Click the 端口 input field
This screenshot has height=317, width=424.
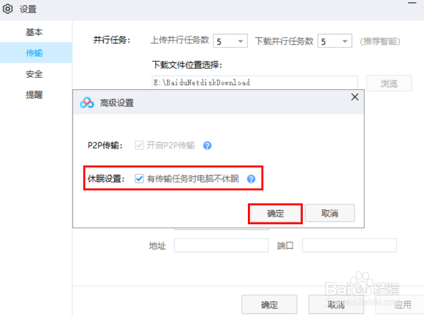coord(349,245)
